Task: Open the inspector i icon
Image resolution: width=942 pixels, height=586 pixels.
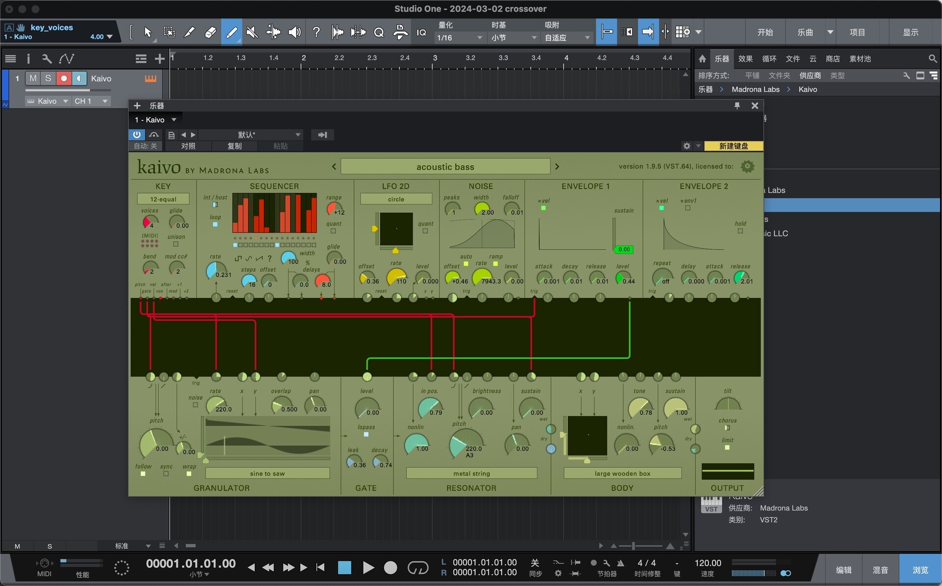Action: pyautogui.click(x=28, y=59)
